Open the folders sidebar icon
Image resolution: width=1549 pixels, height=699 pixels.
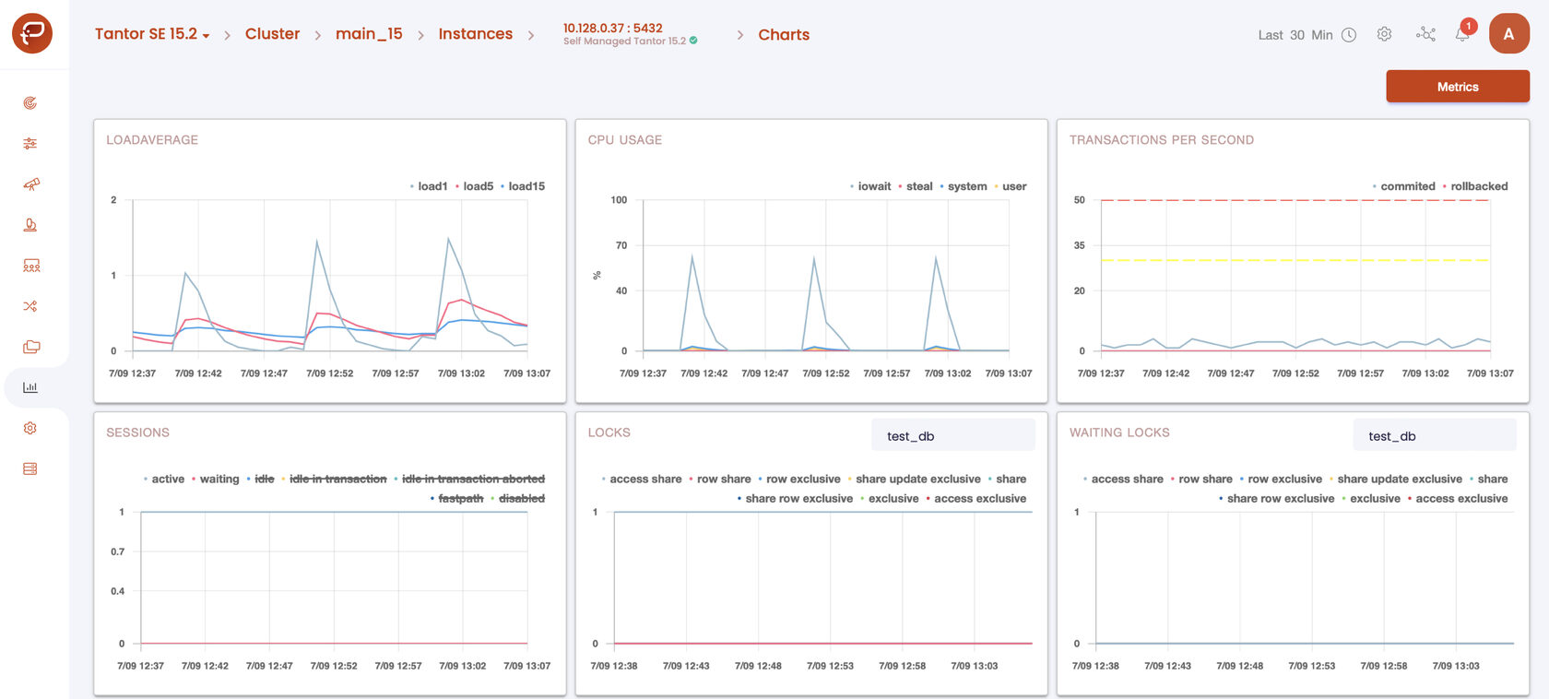click(30, 347)
